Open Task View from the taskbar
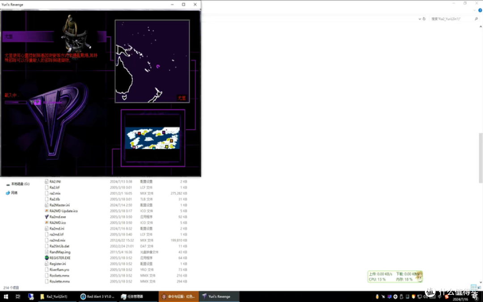 coord(18,297)
